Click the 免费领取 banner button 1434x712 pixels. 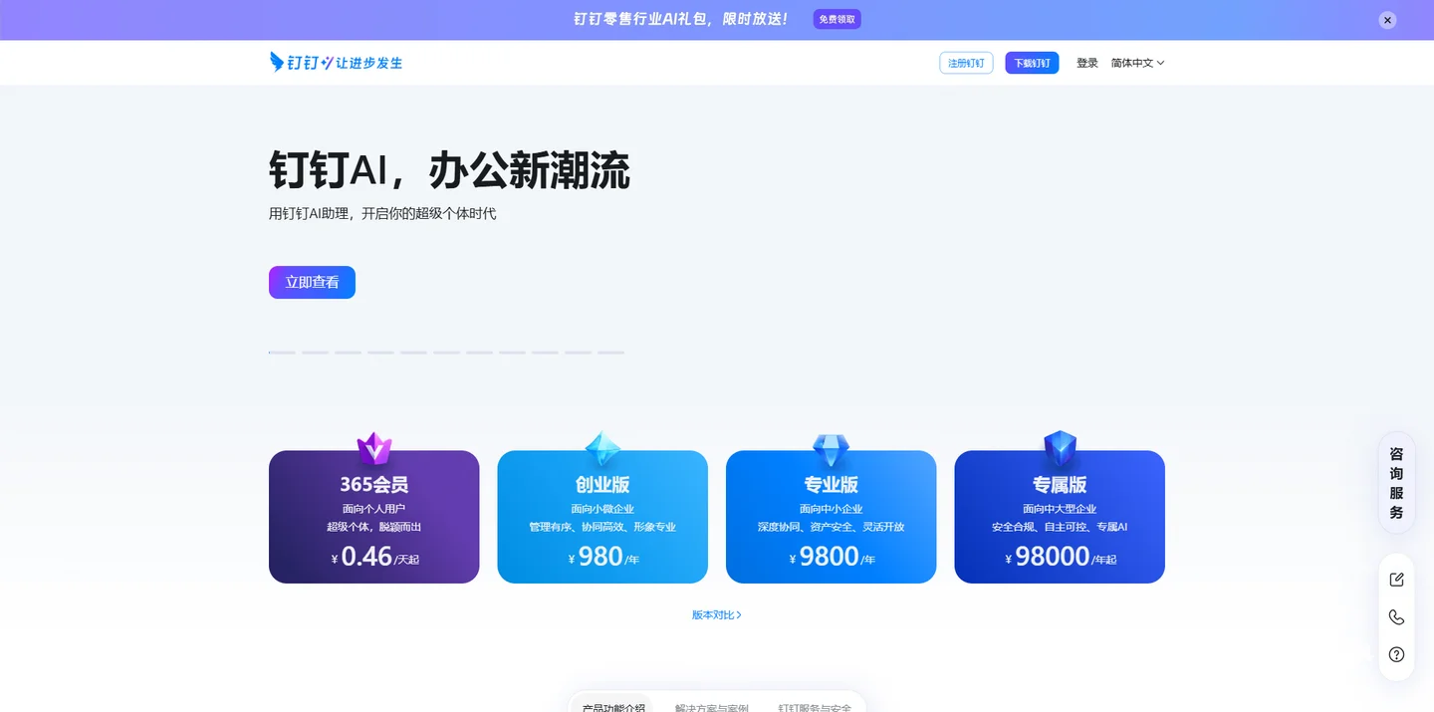pyautogui.click(x=837, y=19)
